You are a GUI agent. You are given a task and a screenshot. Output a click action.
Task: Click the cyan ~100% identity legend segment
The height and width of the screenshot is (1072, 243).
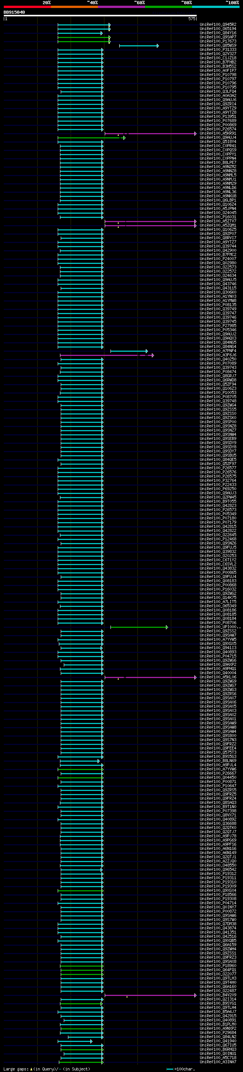point(216,7)
